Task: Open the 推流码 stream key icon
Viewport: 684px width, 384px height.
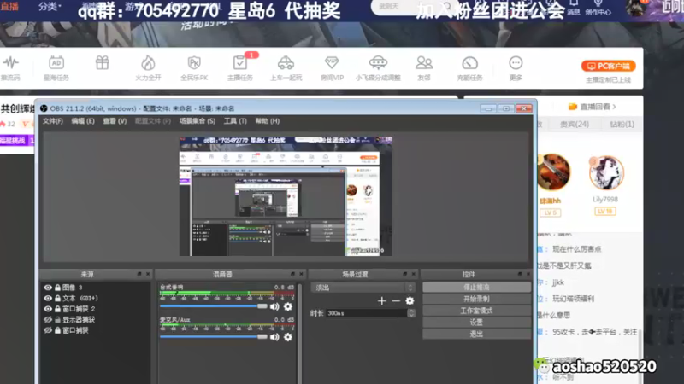Action: 10,63
